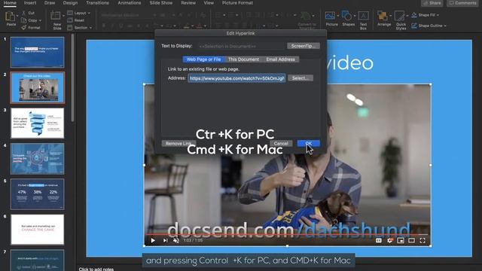Expand the Layout dropdown
The image size is (482, 271).
[x=89, y=14]
